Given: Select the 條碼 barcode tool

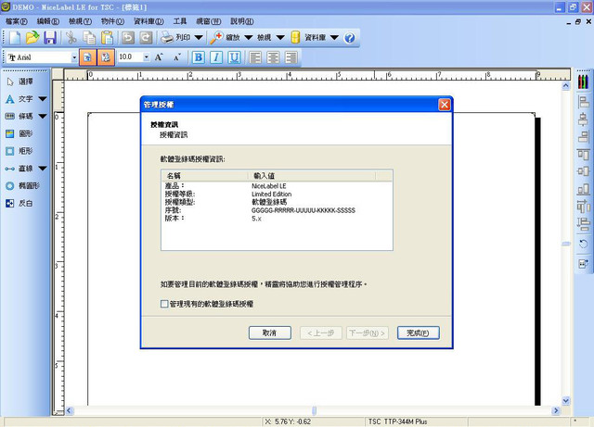Looking at the screenshot, I should point(20,116).
